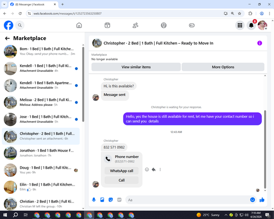Viewport: 274px width, 219px height.
Task: Open notifications bell icon
Action: click(x=251, y=25)
